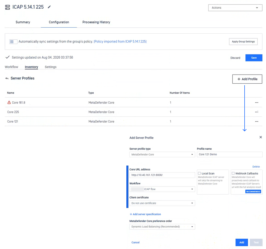This screenshot has width=266, height=249.
Task: Click the Add Profile button
Action: [x=247, y=79]
